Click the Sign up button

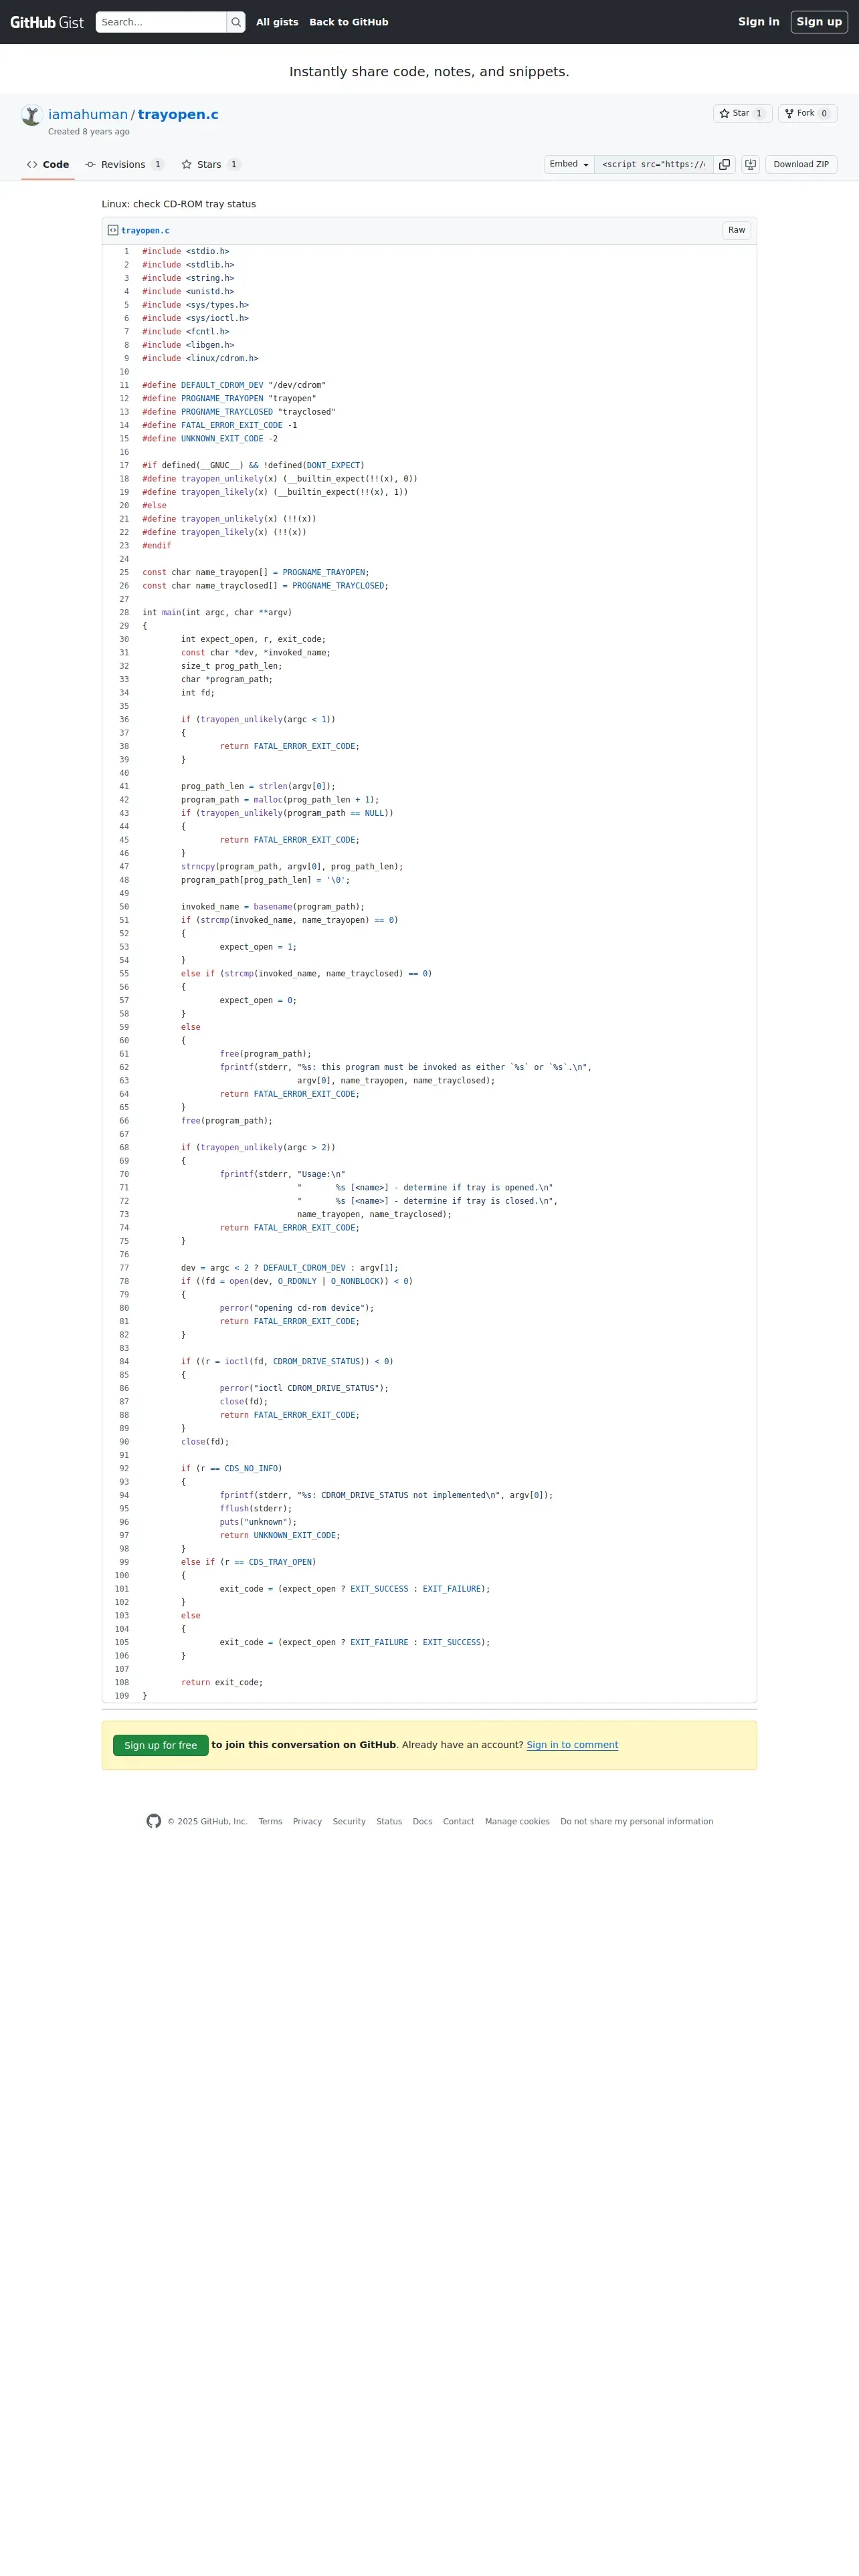tap(819, 22)
